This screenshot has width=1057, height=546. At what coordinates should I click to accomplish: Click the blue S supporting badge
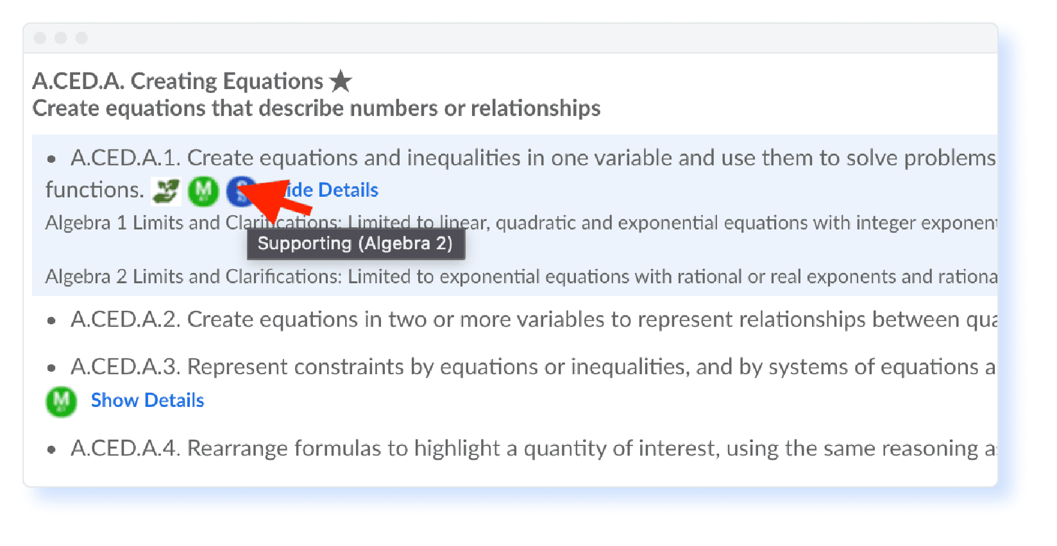pyautogui.click(x=239, y=190)
